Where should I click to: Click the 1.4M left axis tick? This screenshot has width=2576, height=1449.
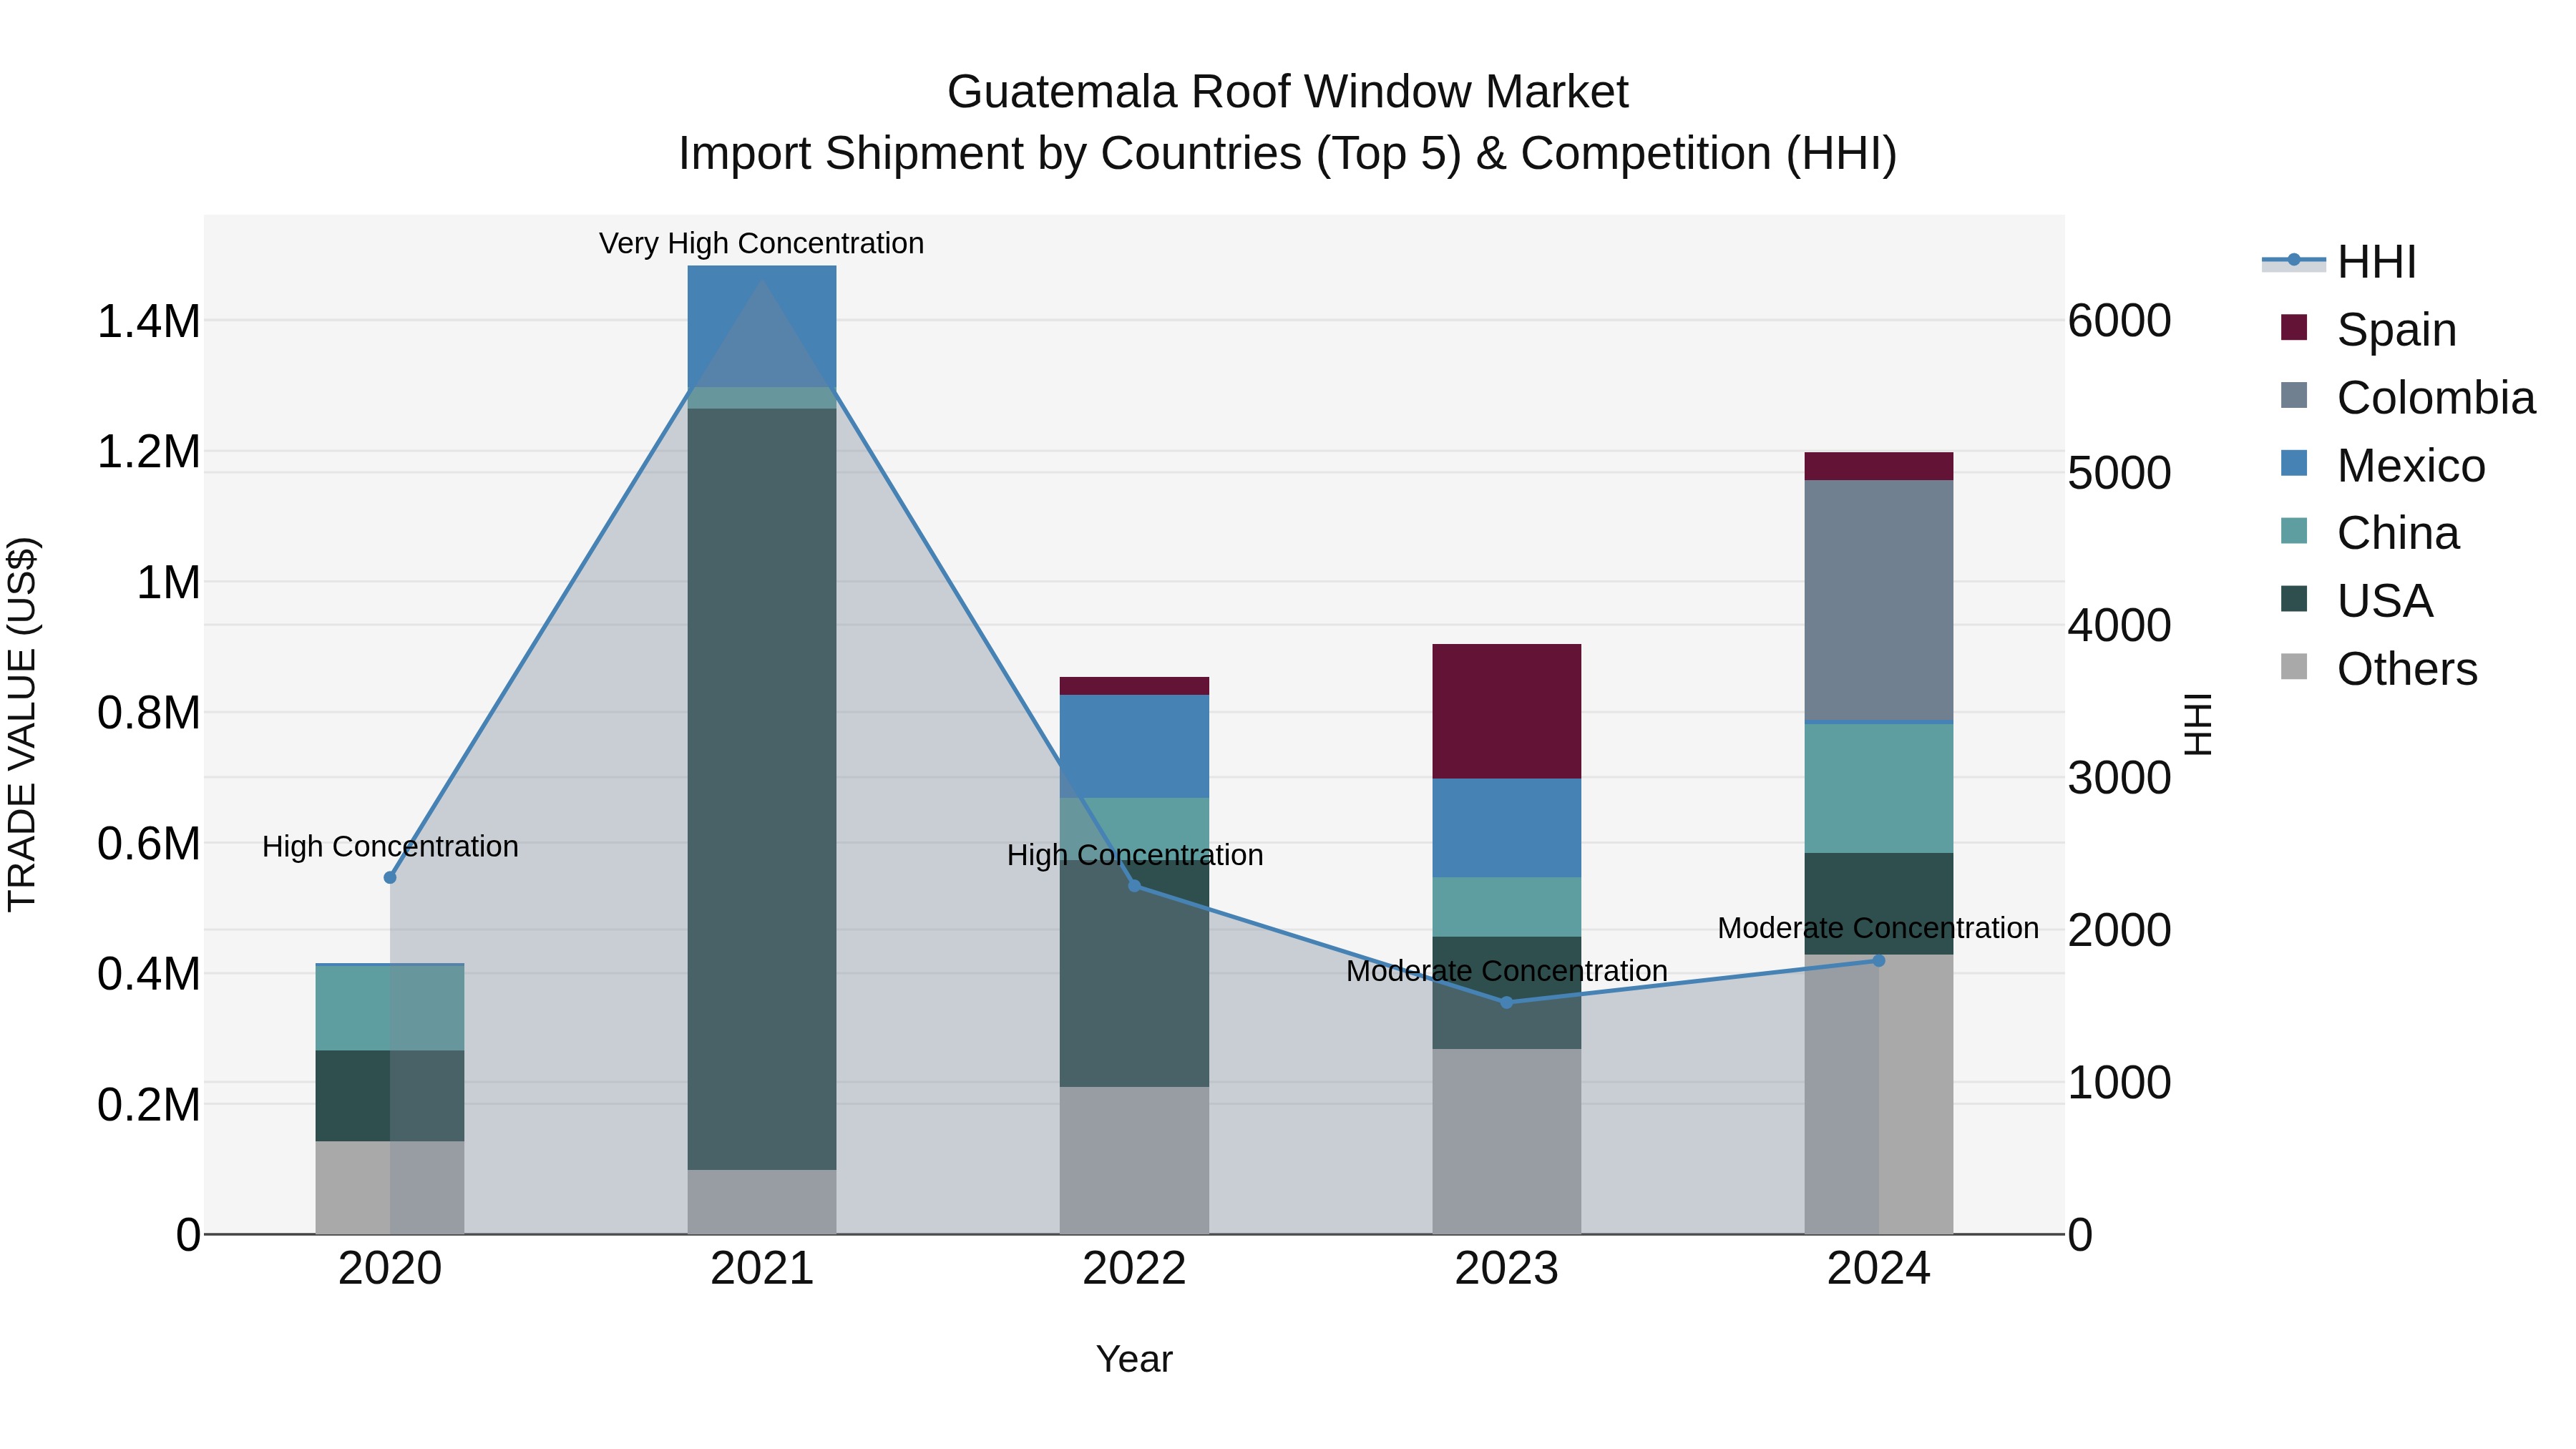(149, 322)
